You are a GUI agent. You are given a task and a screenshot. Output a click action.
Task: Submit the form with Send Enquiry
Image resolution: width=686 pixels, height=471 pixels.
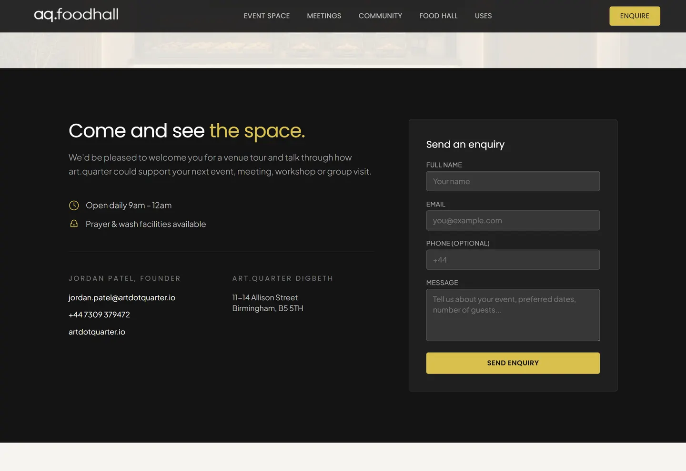click(x=513, y=363)
